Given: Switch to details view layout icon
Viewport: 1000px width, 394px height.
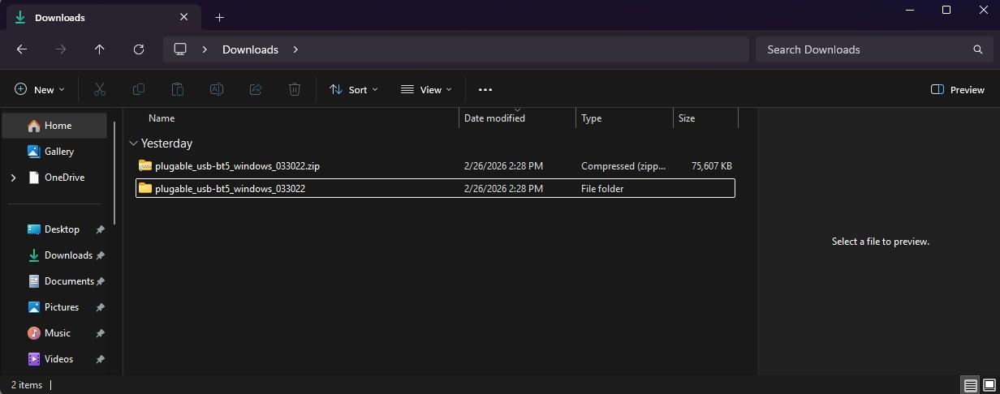Looking at the screenshot, I should [x=969, y=384].
